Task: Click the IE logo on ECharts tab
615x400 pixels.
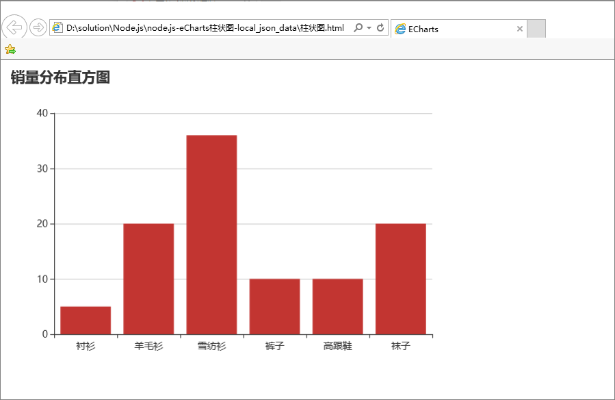Action: tap(400, 29)
